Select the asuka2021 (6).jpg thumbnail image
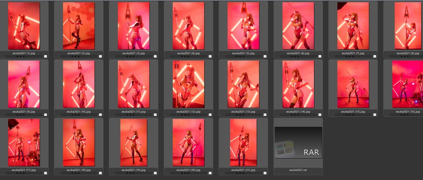The height and width of the screenshot is (180, 423). (298, 26)
